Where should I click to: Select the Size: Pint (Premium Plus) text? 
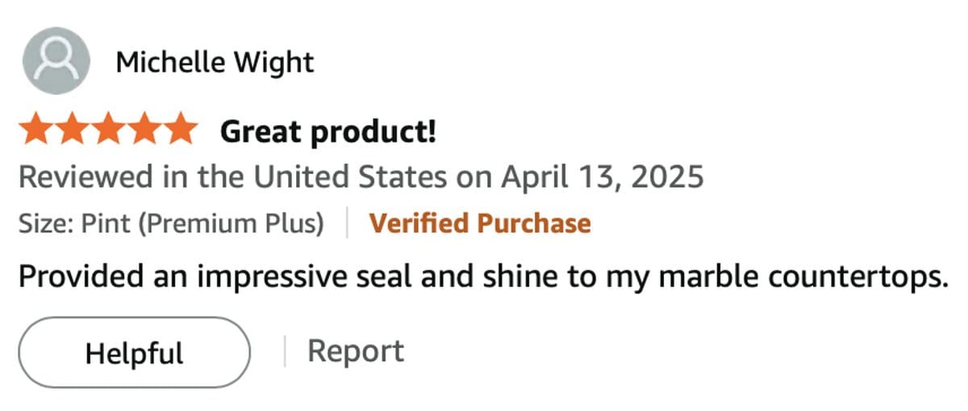click(171, 223)
